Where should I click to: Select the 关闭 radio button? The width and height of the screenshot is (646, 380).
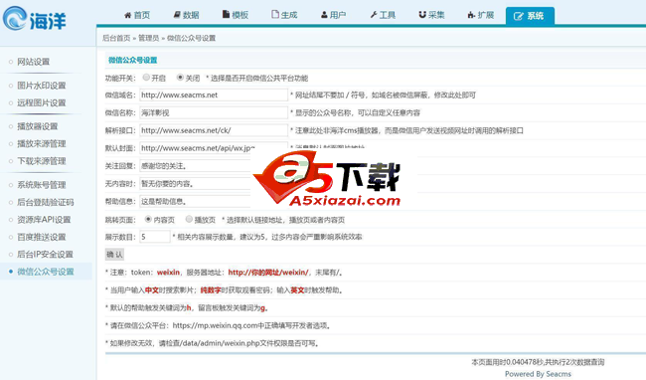pos(180,77)
